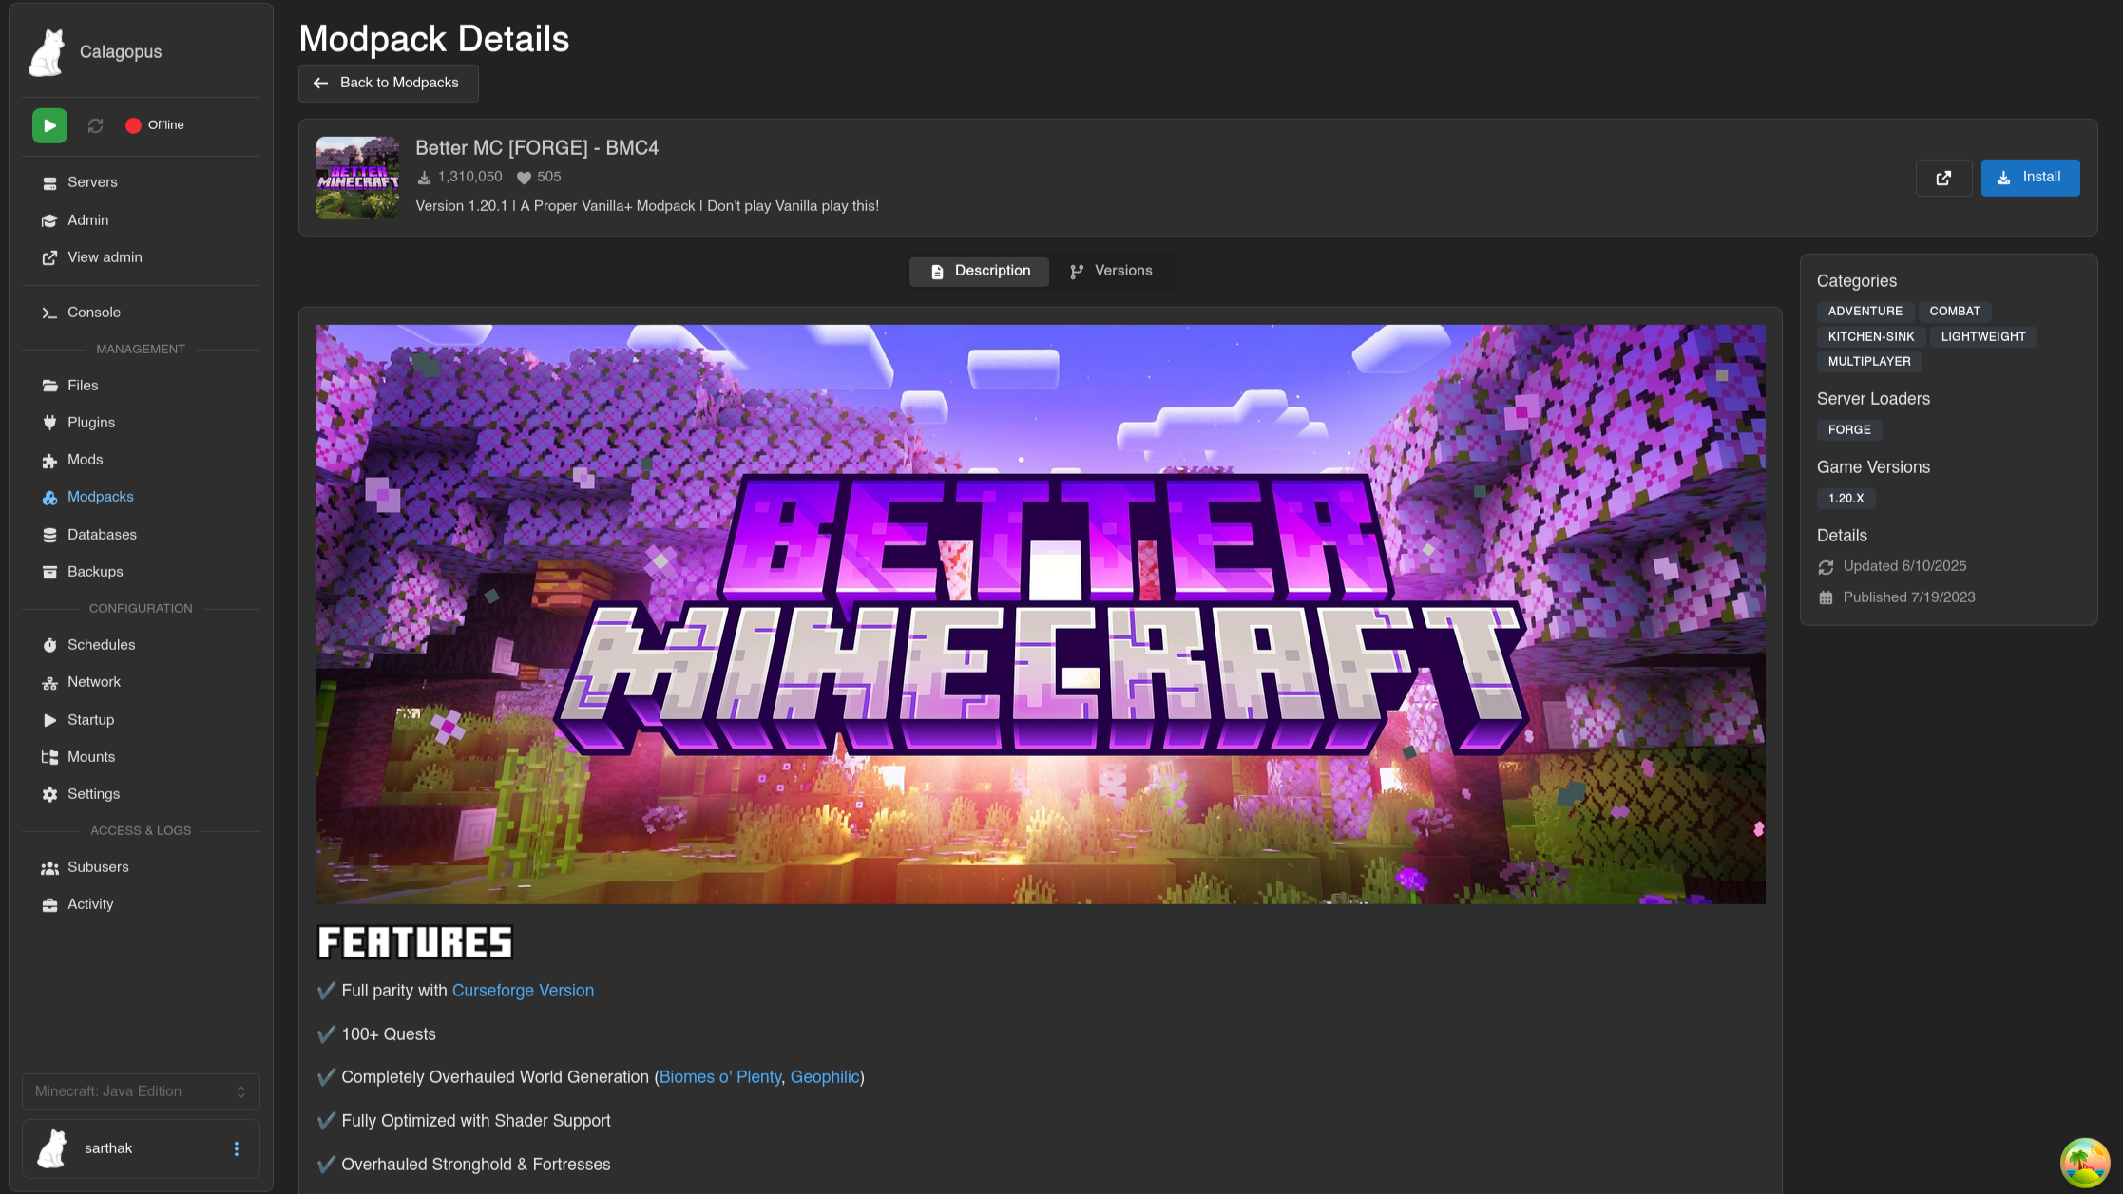
Task: Expand the Minecraft: Java Edition selector
Action: pyautogui.click(x=141, y=1091)
